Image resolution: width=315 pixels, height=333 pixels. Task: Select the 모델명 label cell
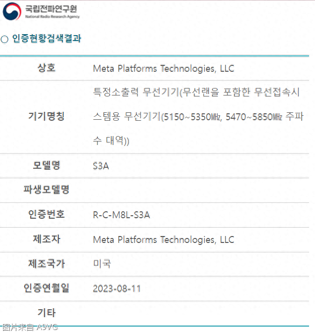46,166
